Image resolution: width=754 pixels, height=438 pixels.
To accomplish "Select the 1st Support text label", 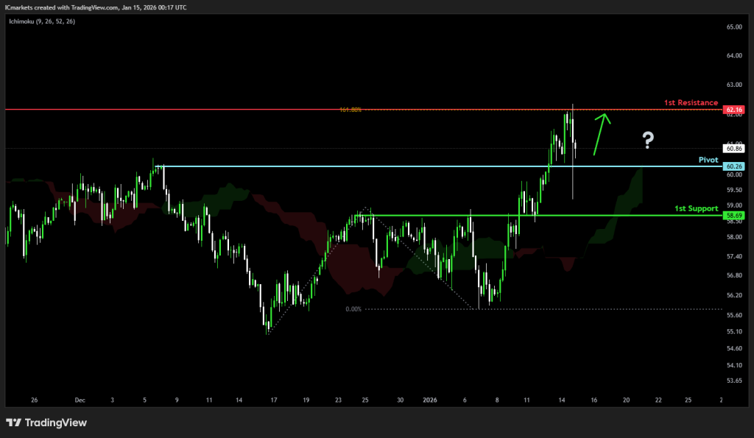I will coord(696,209).
